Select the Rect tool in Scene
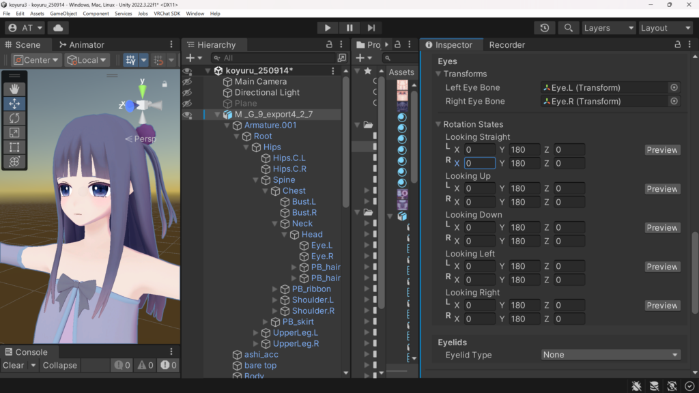 point(14,147)
